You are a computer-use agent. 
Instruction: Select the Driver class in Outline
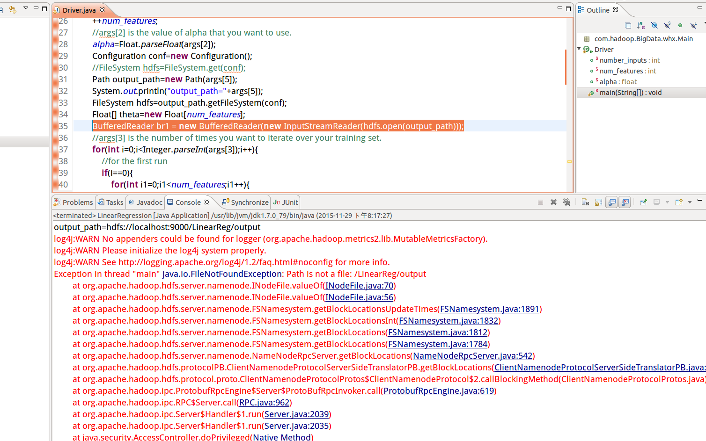pos(603,50)
